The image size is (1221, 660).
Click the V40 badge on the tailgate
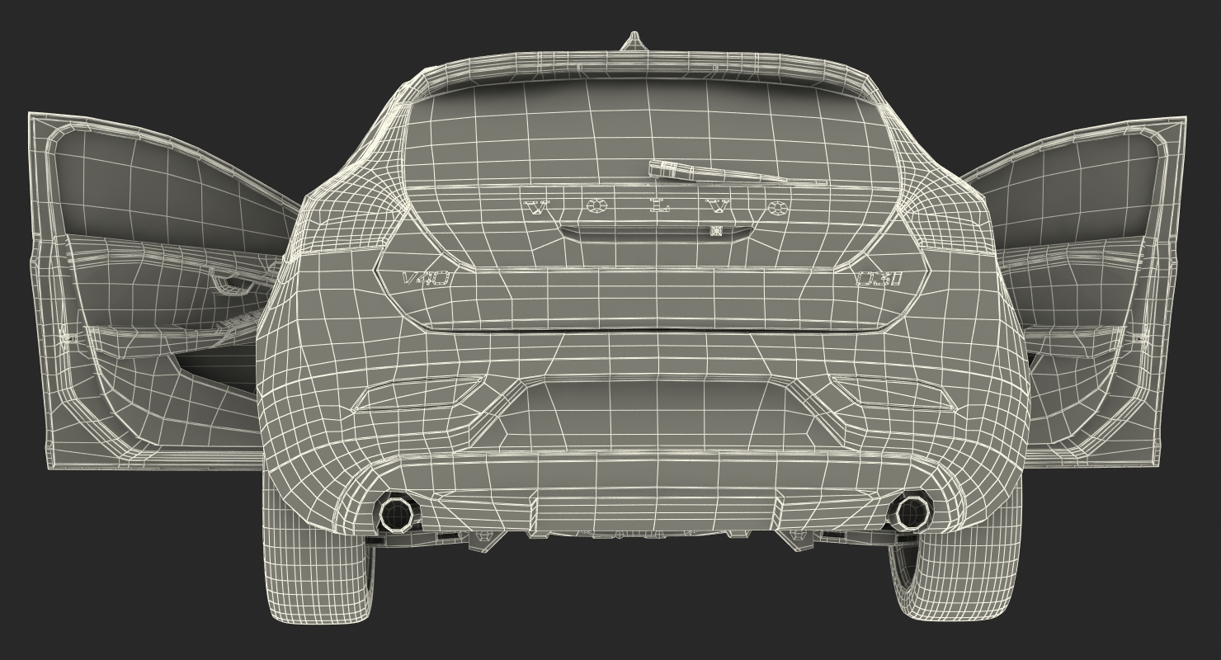(426, 279)
